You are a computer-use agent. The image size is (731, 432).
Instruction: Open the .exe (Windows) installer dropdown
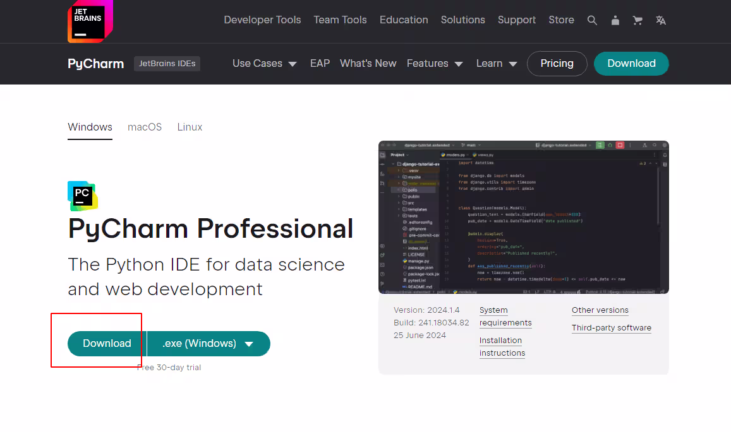point(208,344)
